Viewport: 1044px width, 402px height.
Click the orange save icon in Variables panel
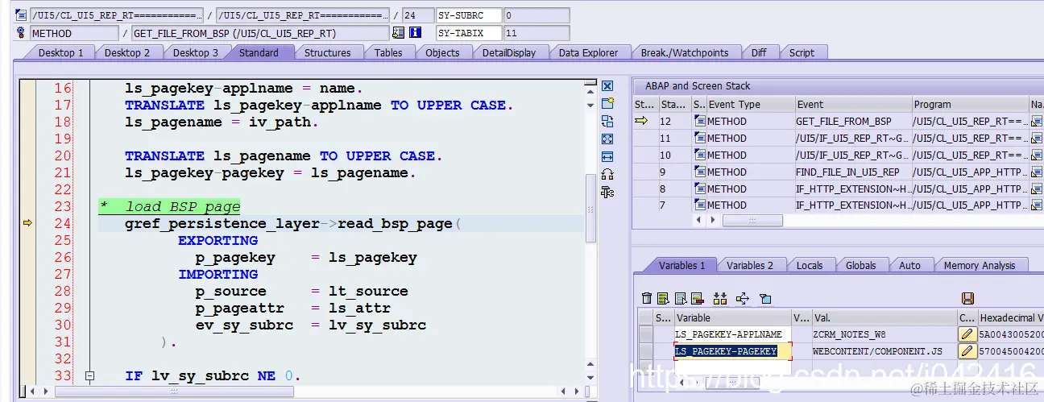tap(967, 299)
